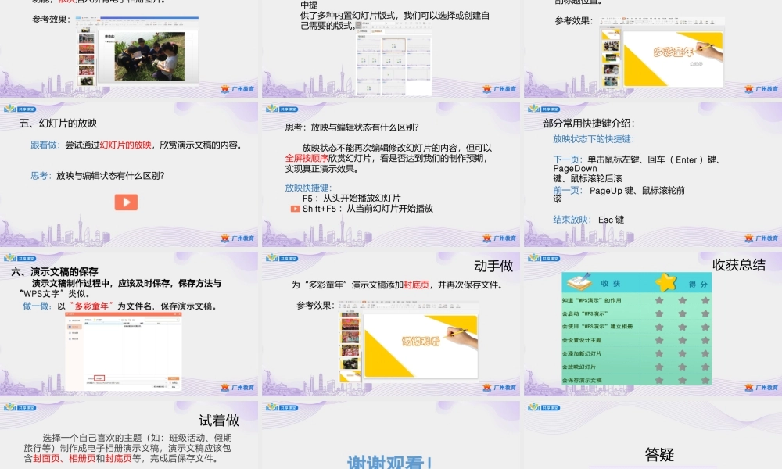Image resolution: width=782 pixels, height=469 pixels.
Task: Click the orange play button on slide 五、幻灯片的放映
Action: pos(126,202)
